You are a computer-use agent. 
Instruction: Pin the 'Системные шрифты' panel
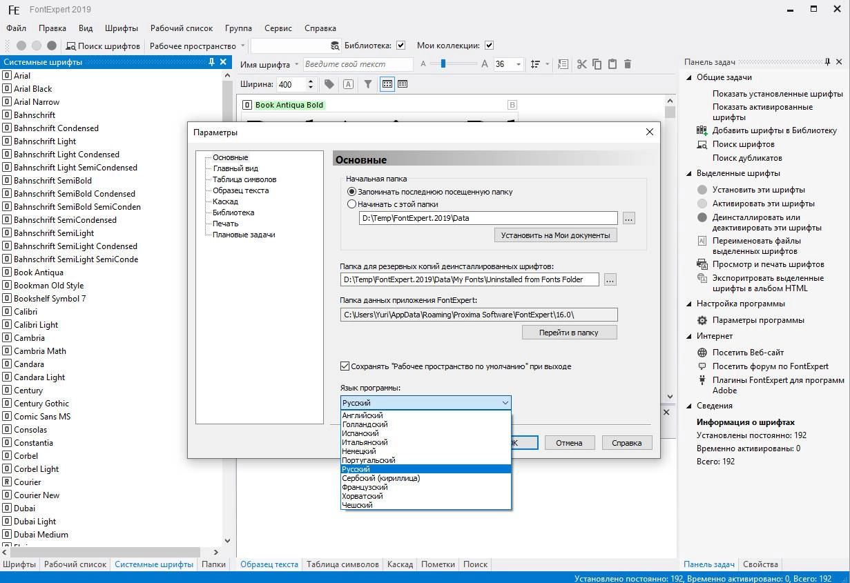click(212, 62)
